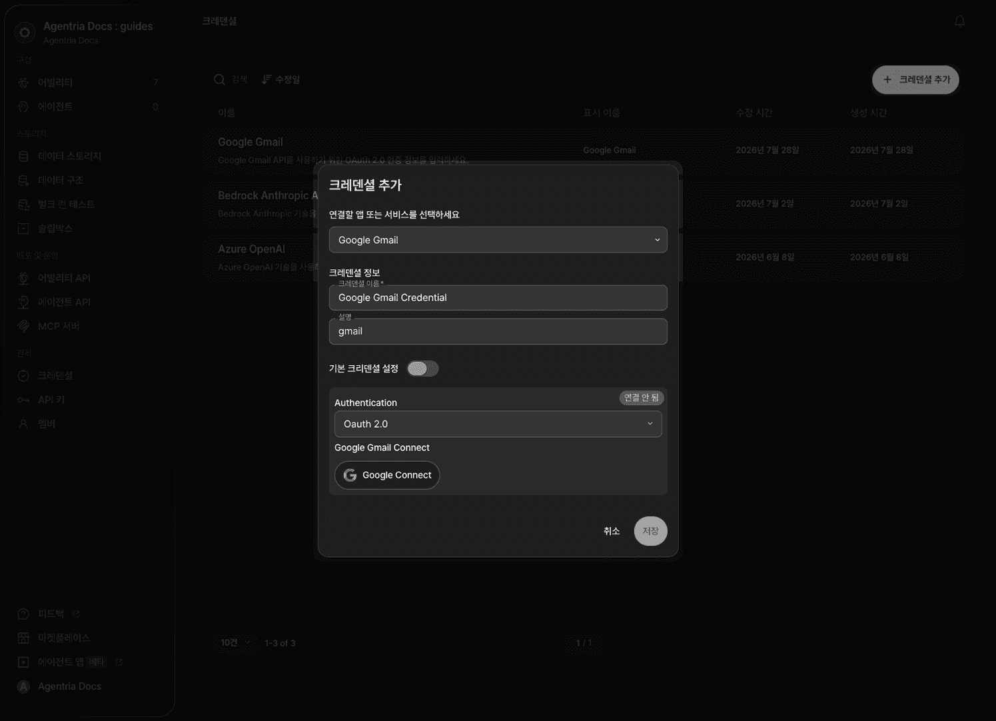
Task: Click the Google G logo icon
Action: [x=350, y=475]
